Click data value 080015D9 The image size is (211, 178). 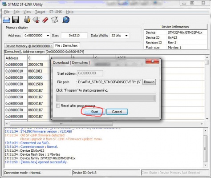36,84
